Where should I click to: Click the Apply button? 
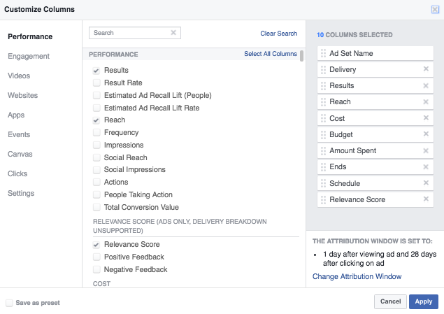[x=424, y=301]
